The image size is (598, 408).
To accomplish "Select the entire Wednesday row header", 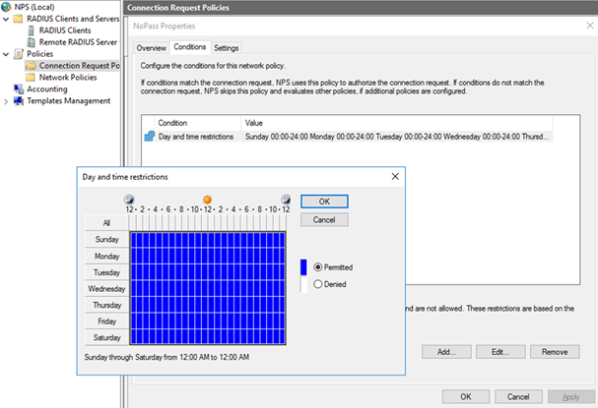I will pos(105,289).
